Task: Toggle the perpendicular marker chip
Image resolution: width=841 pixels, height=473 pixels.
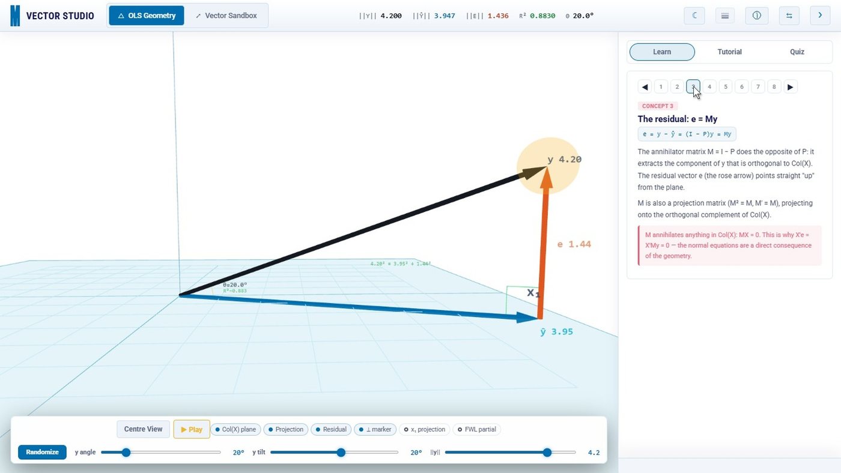Action: [375, 429]
